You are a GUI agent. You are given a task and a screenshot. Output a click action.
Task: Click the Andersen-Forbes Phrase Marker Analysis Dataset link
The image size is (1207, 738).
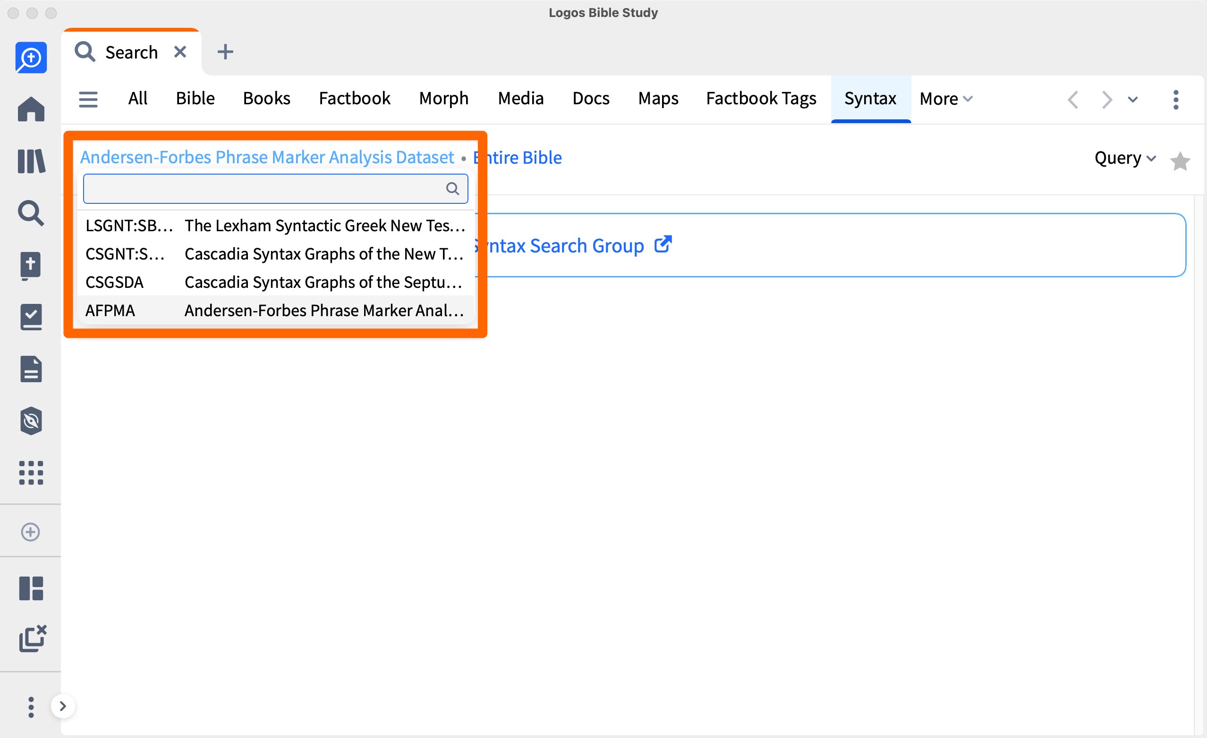(x=267, y=158)
